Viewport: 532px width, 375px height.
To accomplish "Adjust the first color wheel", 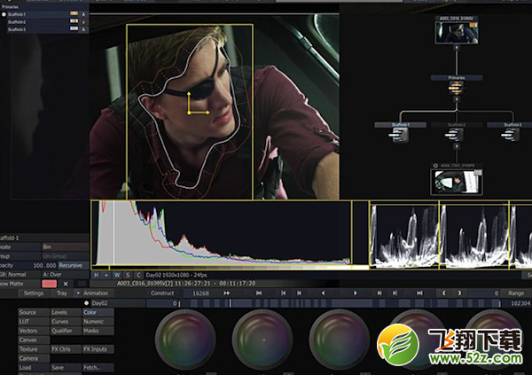I will coord(185,340).
